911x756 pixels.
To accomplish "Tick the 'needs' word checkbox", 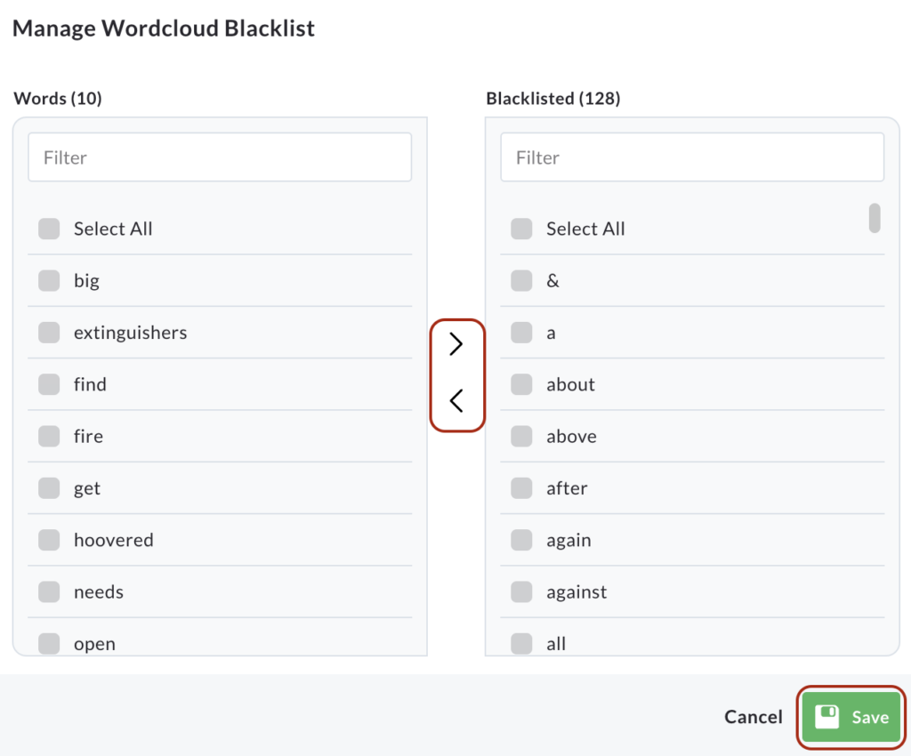I will coord(49,591).
